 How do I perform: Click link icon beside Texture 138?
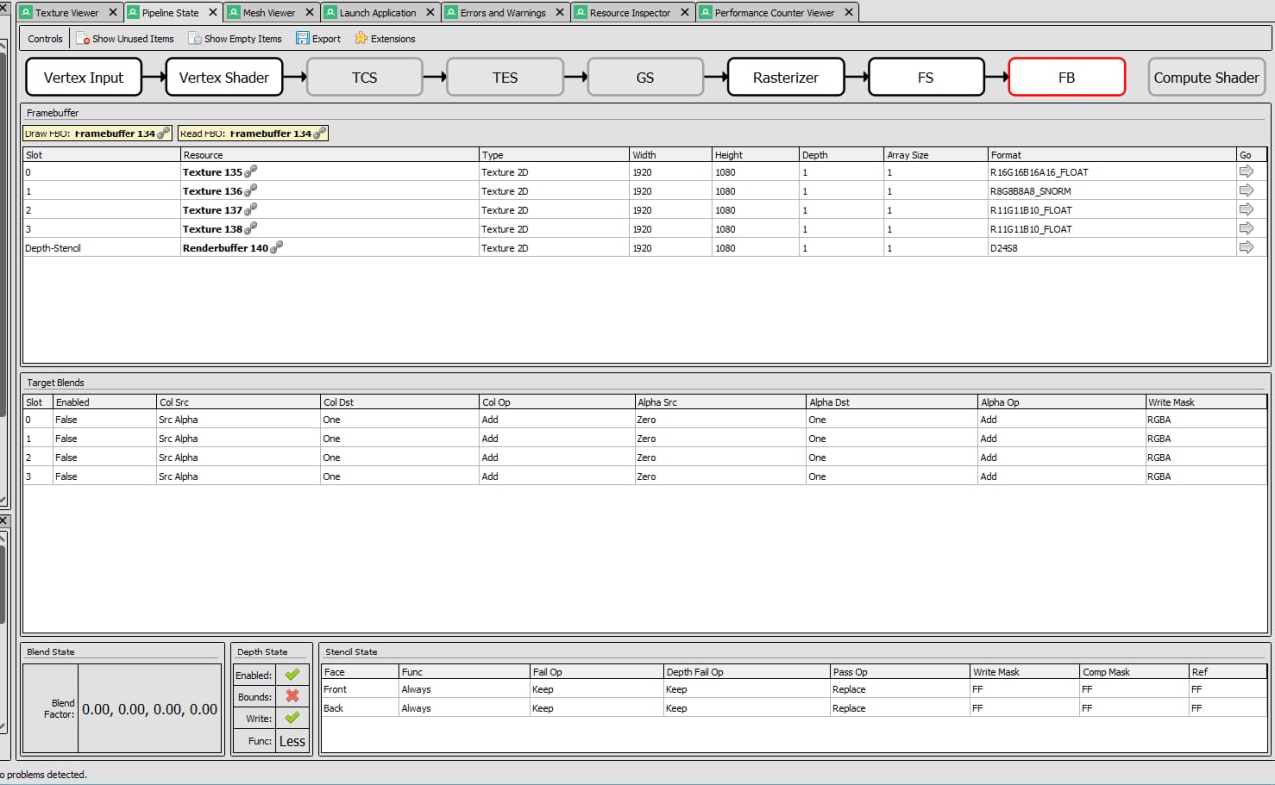pos(252,228)
